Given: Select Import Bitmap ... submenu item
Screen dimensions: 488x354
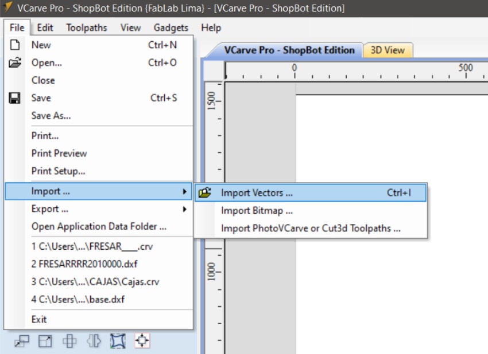Looking at the screenshot, I should (310, 211).
